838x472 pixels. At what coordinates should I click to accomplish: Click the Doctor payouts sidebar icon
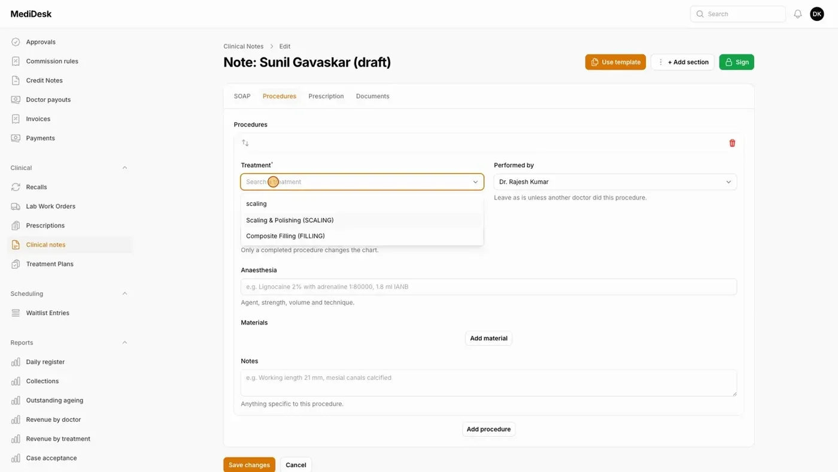[16, 99]
